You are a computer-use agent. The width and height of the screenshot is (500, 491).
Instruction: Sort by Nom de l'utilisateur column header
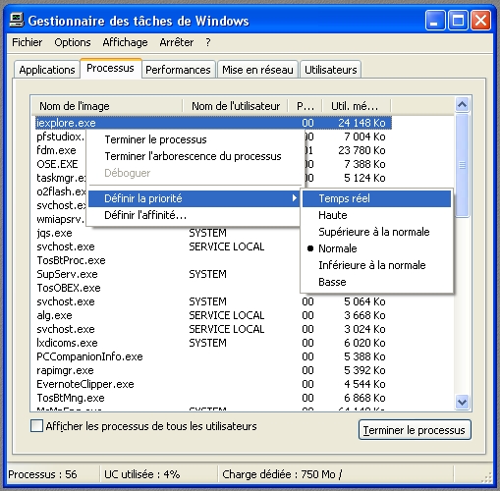pos(235,106)
